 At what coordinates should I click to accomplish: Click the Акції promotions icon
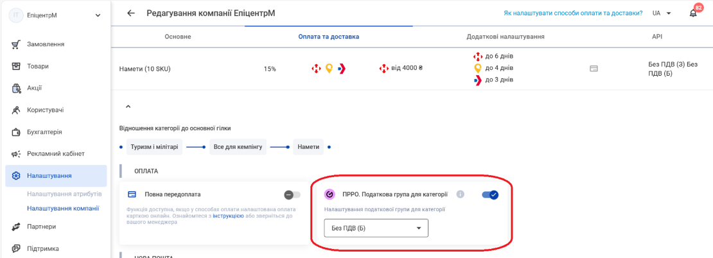(16, 88)
